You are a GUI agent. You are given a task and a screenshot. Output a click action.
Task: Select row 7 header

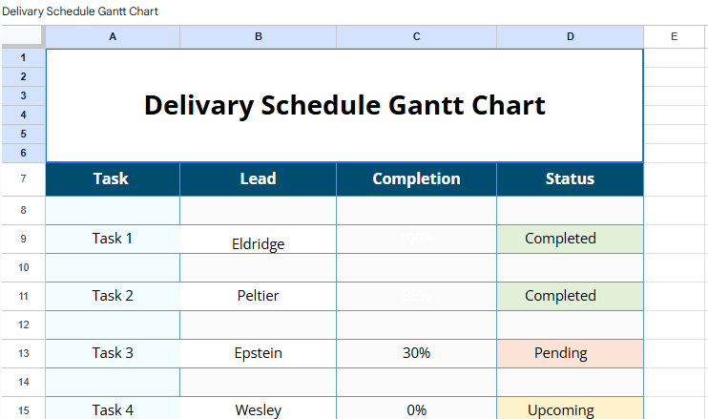(22, 179)
